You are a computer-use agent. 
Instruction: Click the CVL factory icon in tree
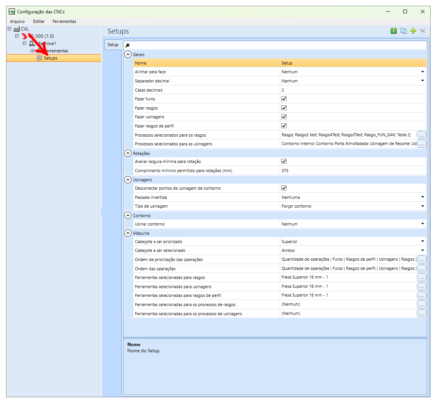[x=17, y=29]
